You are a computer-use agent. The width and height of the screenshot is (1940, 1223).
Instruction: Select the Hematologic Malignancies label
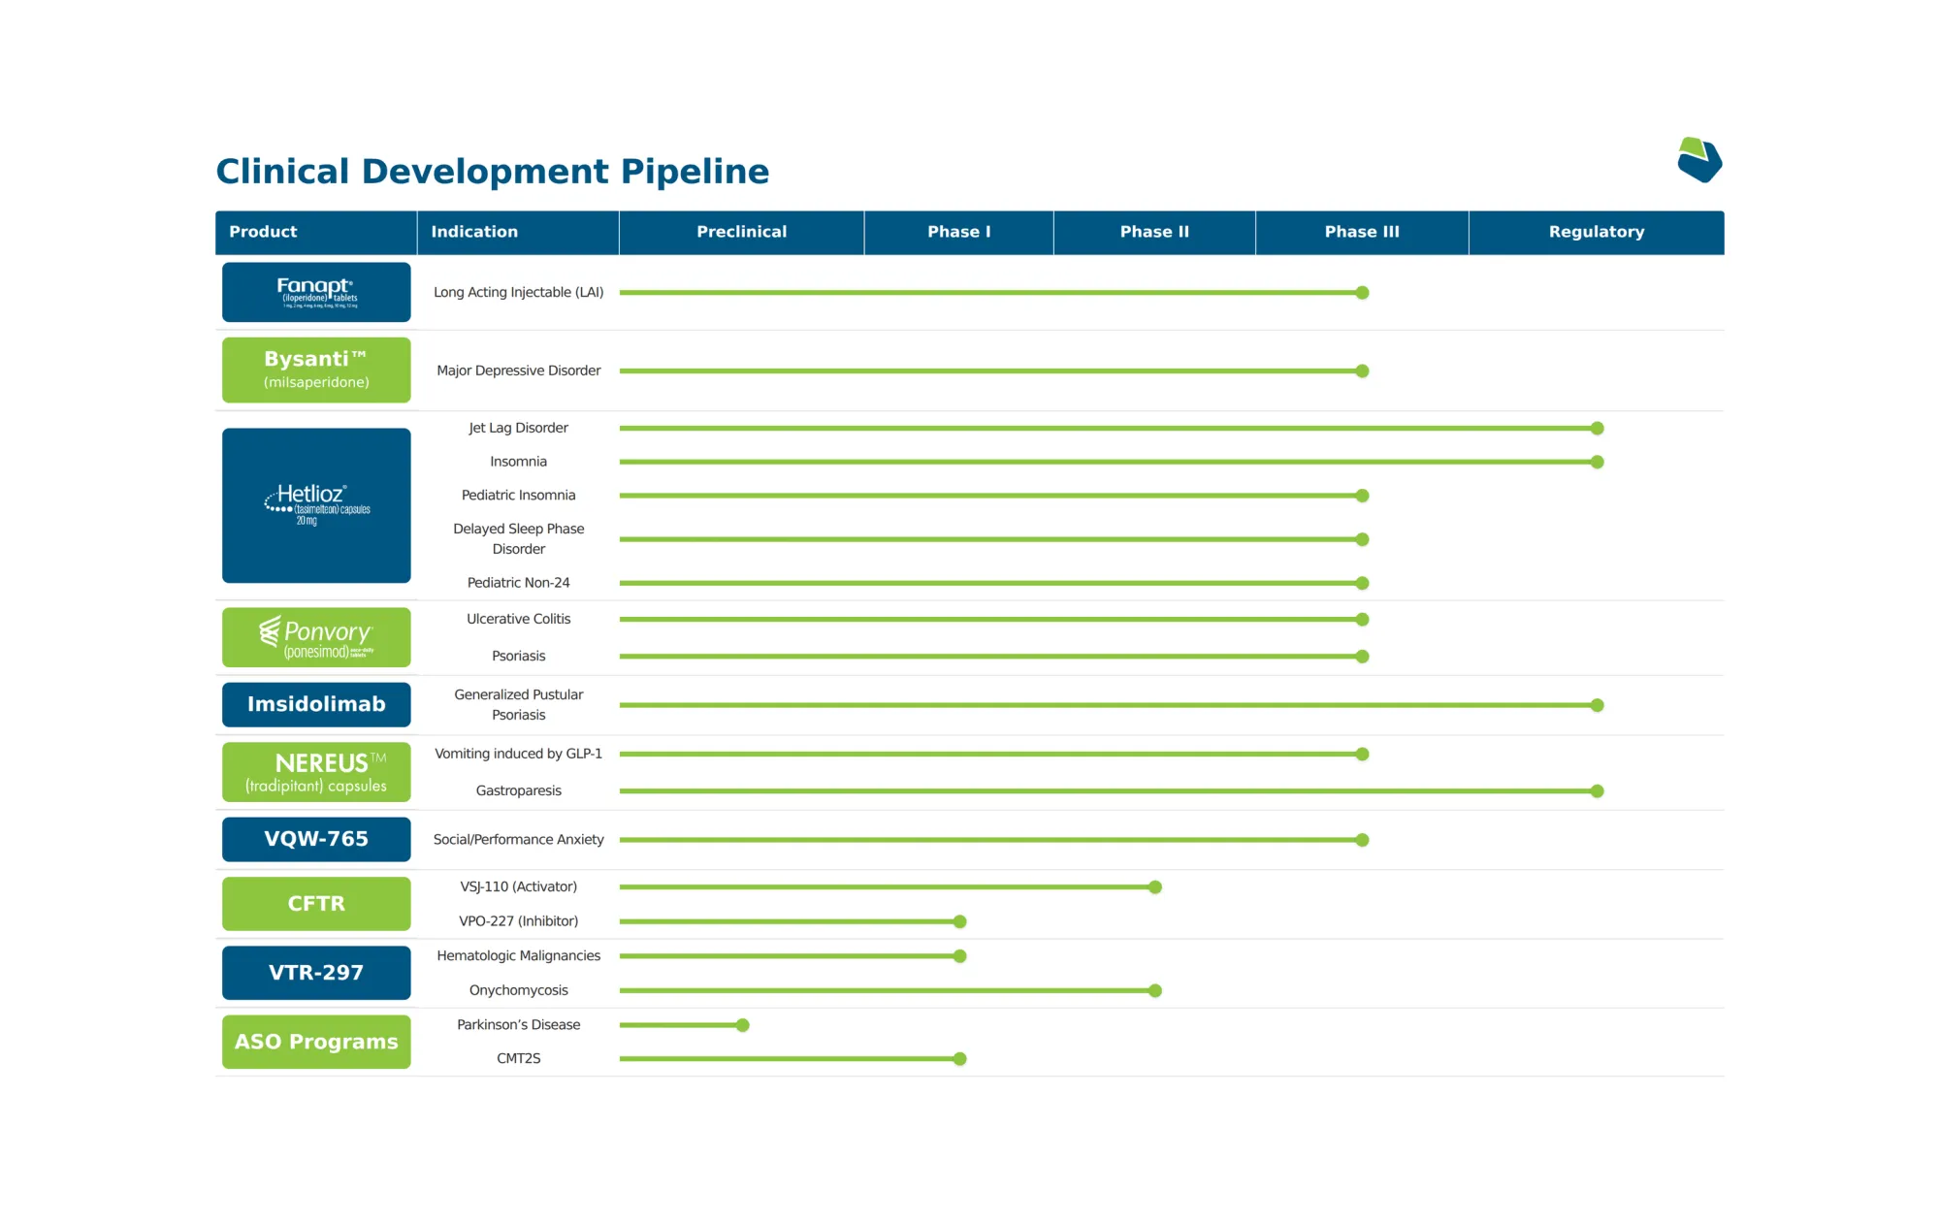tap(518, 956)
